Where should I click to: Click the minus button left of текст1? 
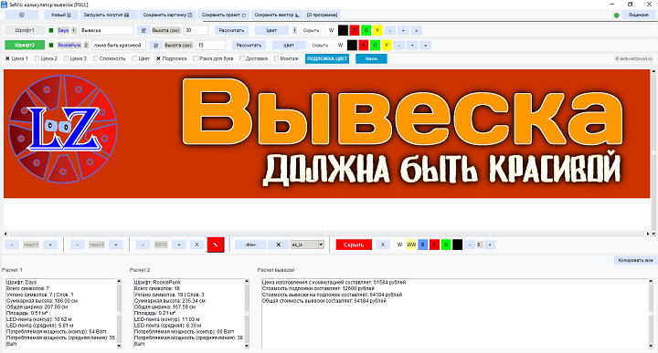click(x=12, y=244)
